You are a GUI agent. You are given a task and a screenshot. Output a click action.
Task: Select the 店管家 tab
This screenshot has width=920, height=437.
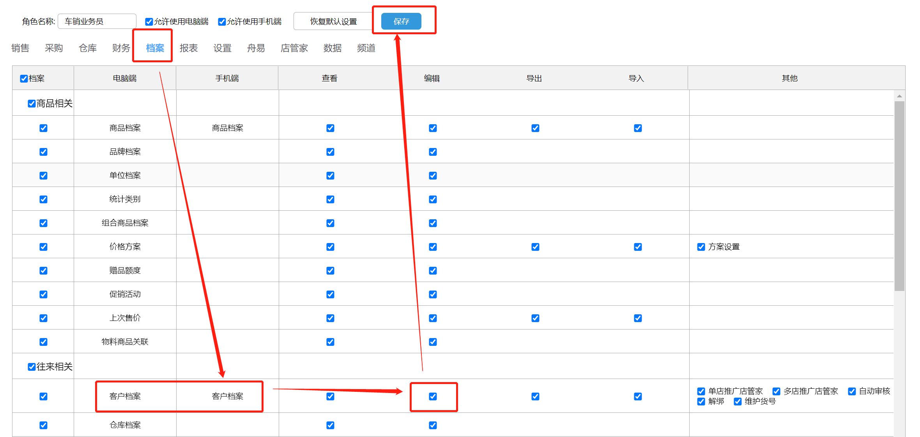(294, 48)
